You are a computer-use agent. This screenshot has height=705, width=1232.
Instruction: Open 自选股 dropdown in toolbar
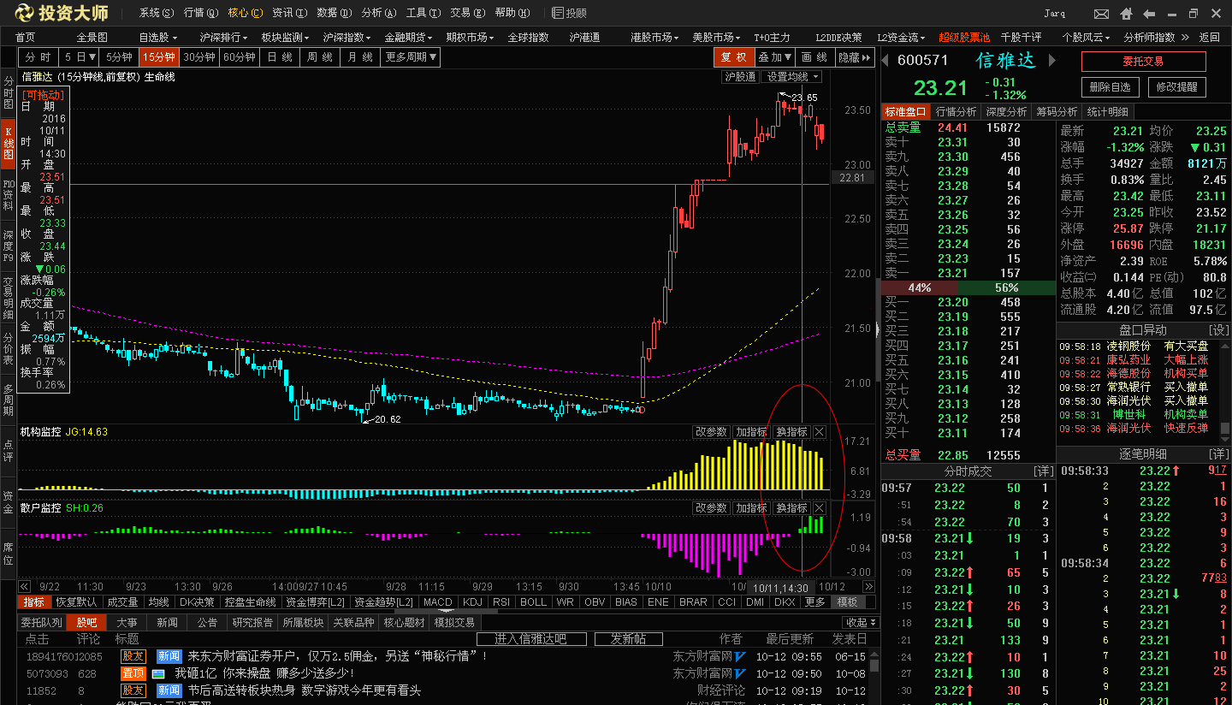click(158, 38)
